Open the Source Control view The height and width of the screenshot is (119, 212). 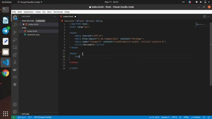15,32
